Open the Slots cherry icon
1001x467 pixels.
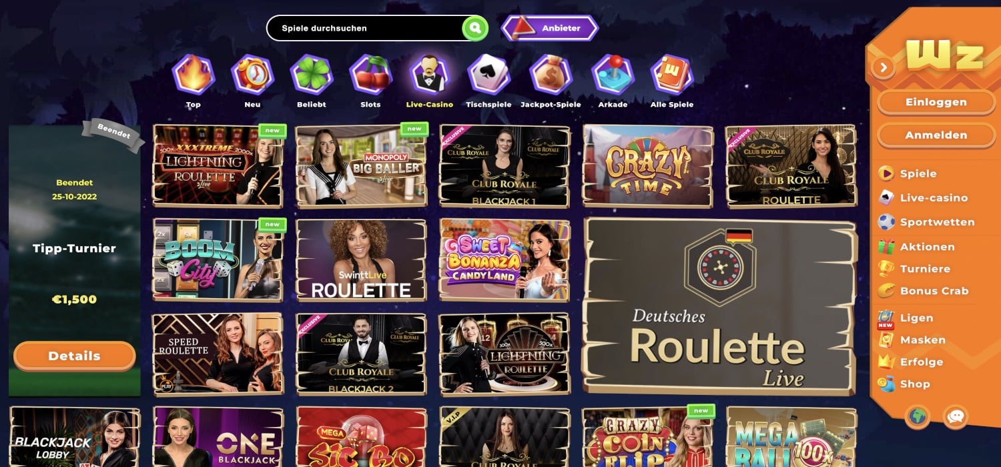click(x=370, y=74)
